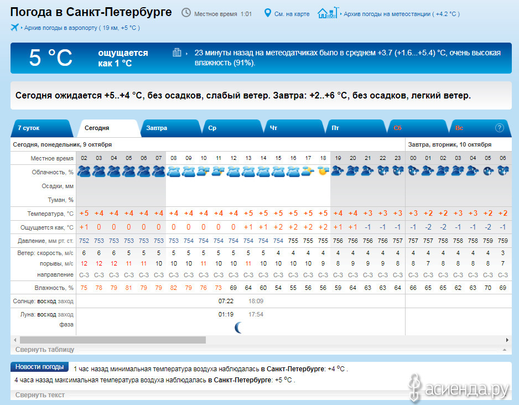
Task: Open the help question mark icon
Action: [500, 128]
